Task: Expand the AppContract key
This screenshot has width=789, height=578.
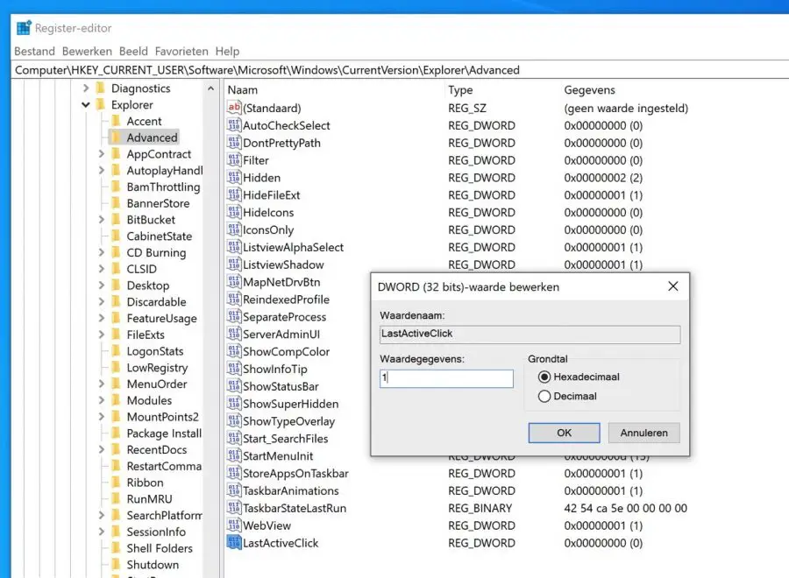Action: click(x=101, y=154)
